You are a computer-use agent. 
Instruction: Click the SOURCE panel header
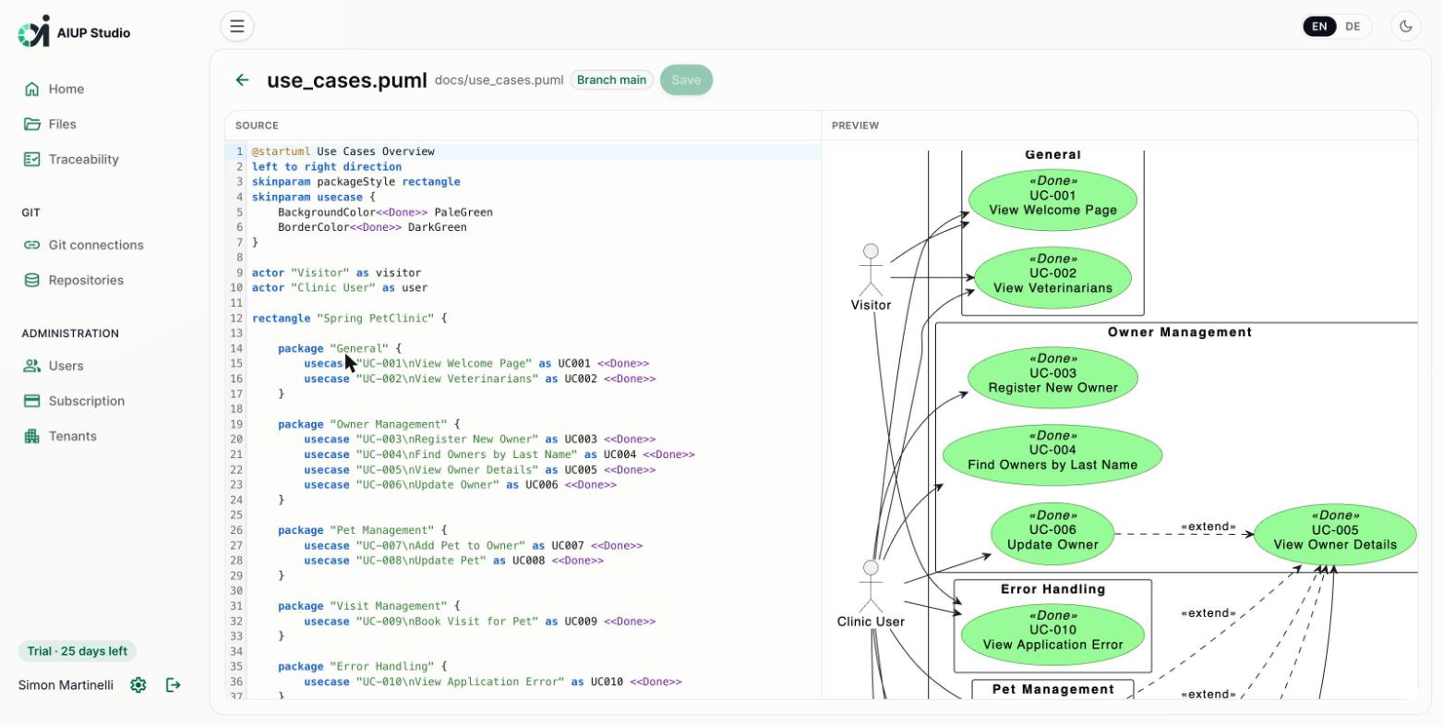pyautogui.click(x=257, y=126)
